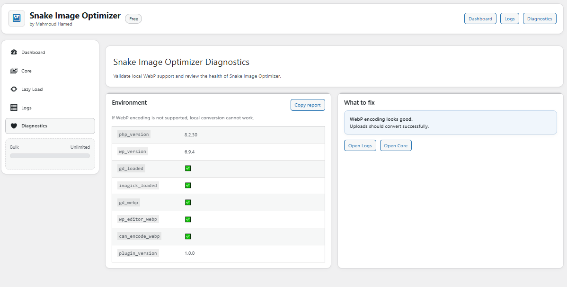
Task: Click the Diagnostics button in top header
Action: point(540,19)
